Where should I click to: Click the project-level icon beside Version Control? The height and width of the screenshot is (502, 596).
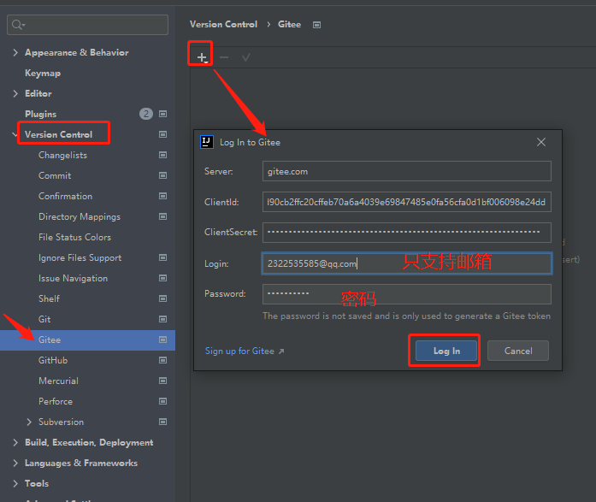[x=162, y=134]
